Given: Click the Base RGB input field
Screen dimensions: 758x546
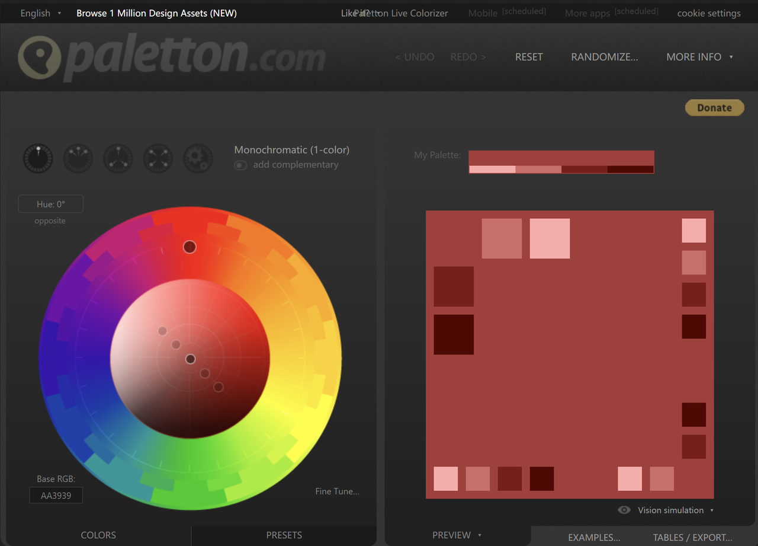Looking at the screenshot, I should pos(56,495).
